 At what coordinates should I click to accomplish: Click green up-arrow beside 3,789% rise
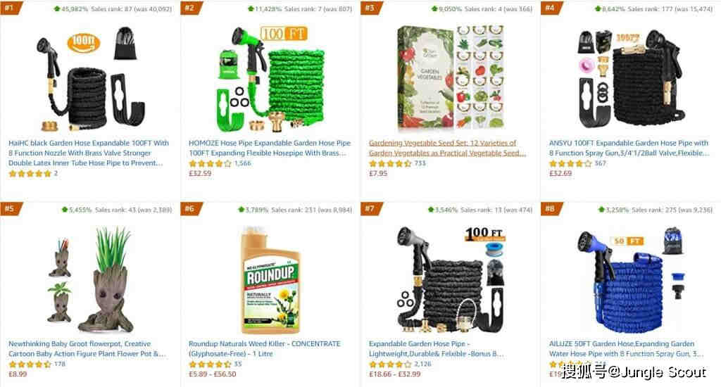point(241,210)
